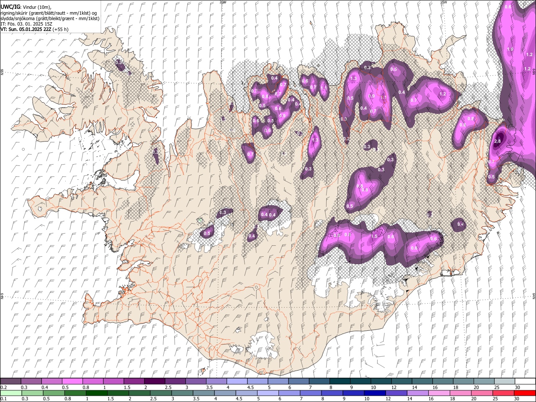Click the "0.1" label in the bottom legend row

pyautogui.click(x=3, y=399)
